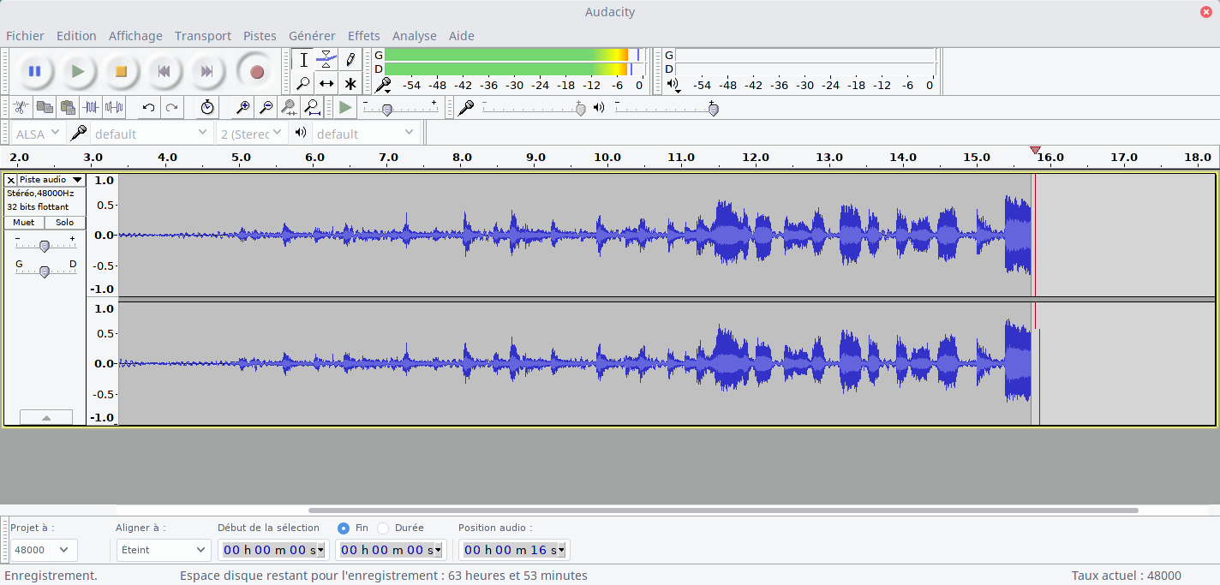
Task: Toggle Solo on the track
Action: (64, 222)
